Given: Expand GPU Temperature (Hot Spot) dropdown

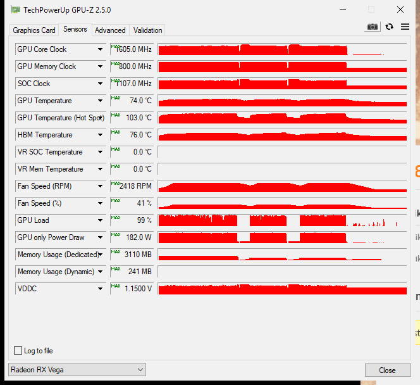Looking at the screenshot, I should (101, 118).
